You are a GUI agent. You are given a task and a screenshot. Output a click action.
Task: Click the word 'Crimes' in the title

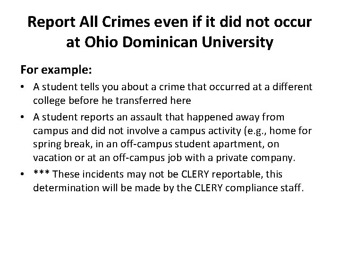(126, 22)
